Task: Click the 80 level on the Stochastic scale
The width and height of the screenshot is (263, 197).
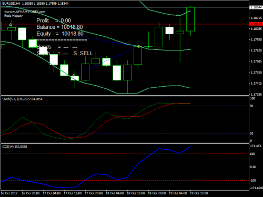Action: 251,106
